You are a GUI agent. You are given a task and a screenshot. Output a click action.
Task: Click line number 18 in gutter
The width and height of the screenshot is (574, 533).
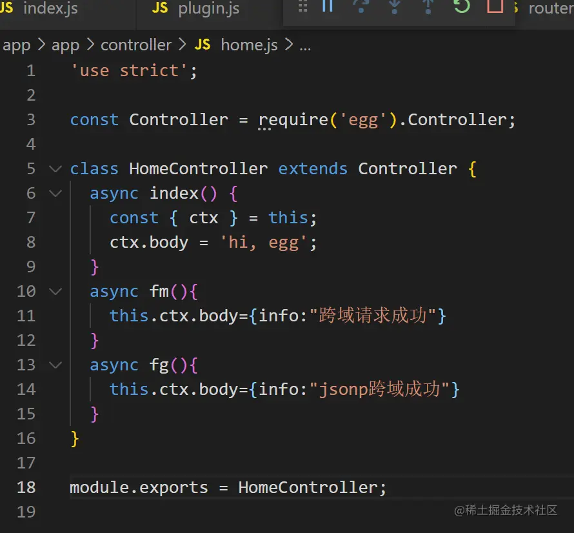click(x=26, y=488)
